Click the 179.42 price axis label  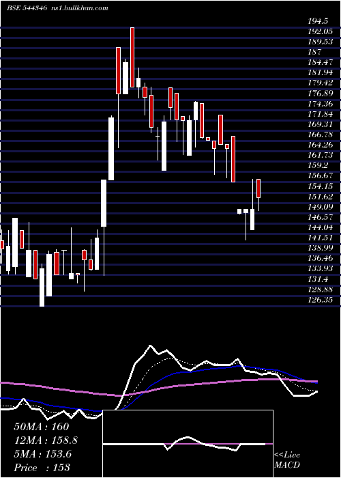[320, 83]
